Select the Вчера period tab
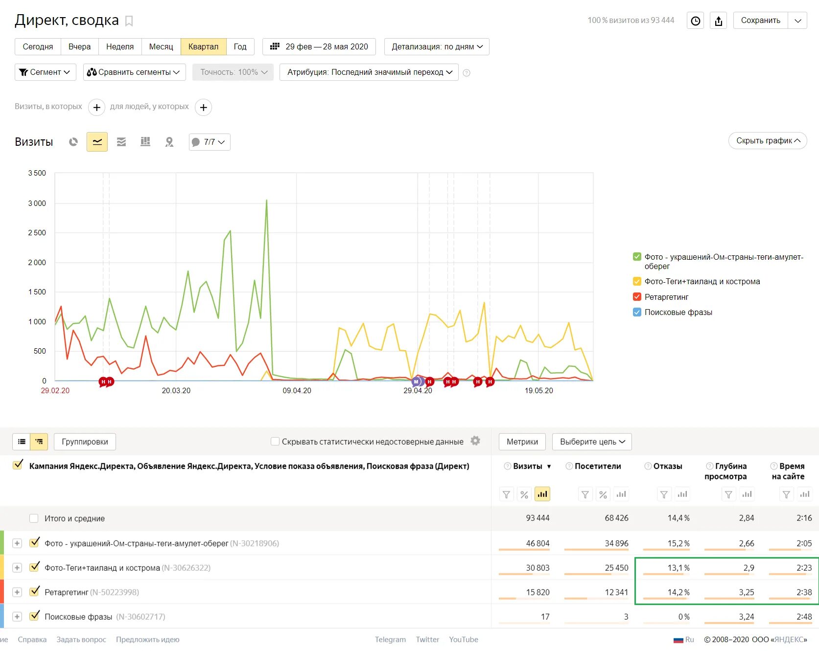Viewport: 819px width, 651px height. click(79, 47)
